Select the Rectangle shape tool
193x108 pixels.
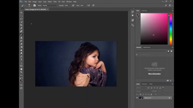[x=21, y=66]
